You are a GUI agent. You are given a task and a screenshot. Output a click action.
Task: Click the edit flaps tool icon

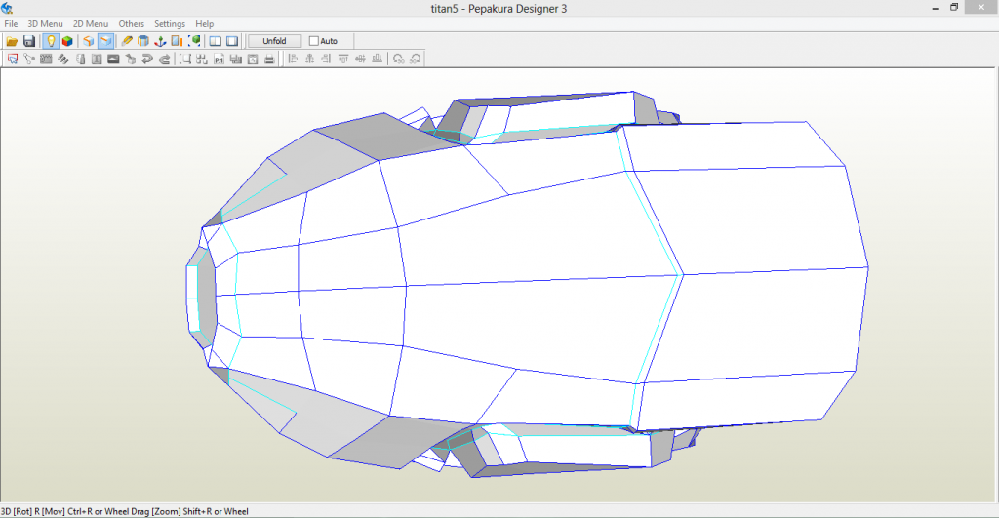click(x=46, y=59)
